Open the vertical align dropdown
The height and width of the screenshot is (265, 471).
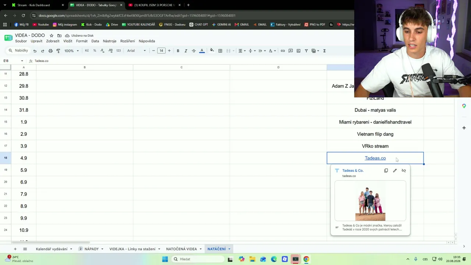pyautogui.click(x=251, y=51)
